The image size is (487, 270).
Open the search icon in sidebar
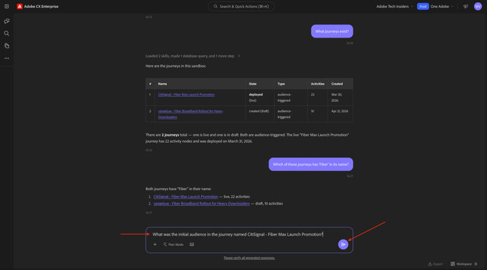[x=6, y=34]
